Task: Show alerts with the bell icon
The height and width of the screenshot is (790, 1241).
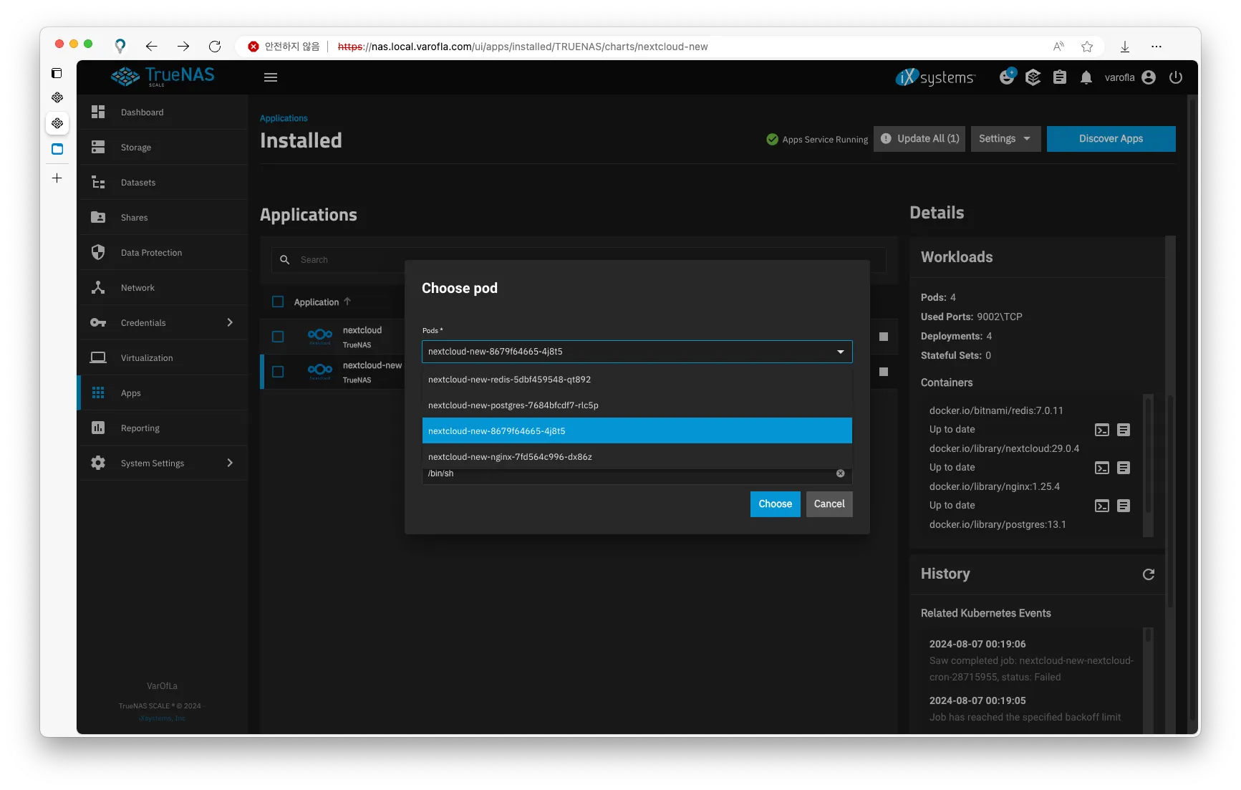Action: (1086, 77)
